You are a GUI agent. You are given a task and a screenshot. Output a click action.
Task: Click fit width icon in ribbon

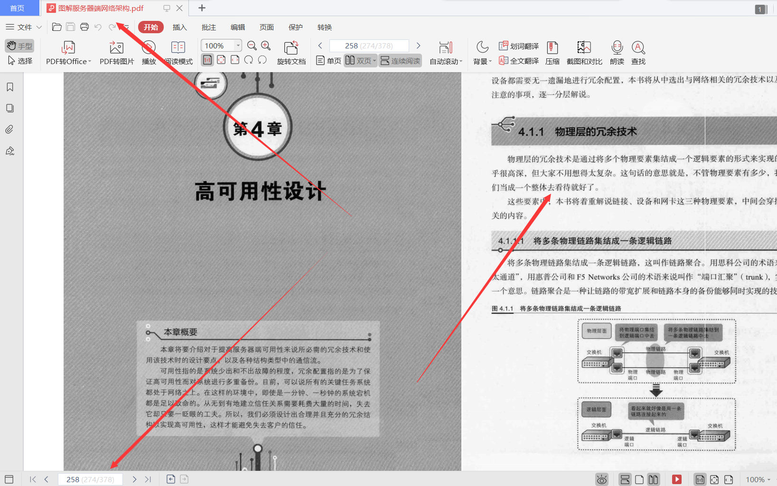point(235,60)
